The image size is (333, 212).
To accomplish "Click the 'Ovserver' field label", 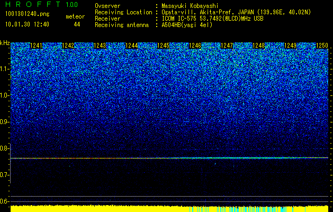I will (107, 6).
